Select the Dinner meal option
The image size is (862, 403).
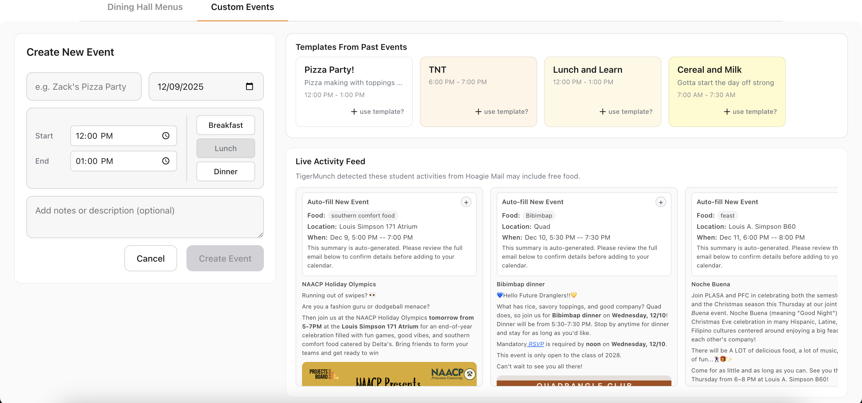pyautogui.click(x=225, y=171)
